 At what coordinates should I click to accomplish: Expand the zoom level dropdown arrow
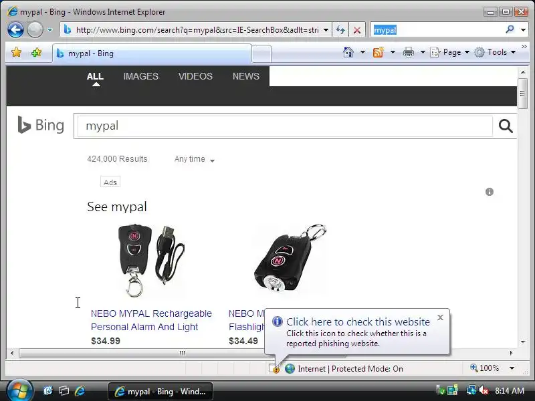coord(512,368)
